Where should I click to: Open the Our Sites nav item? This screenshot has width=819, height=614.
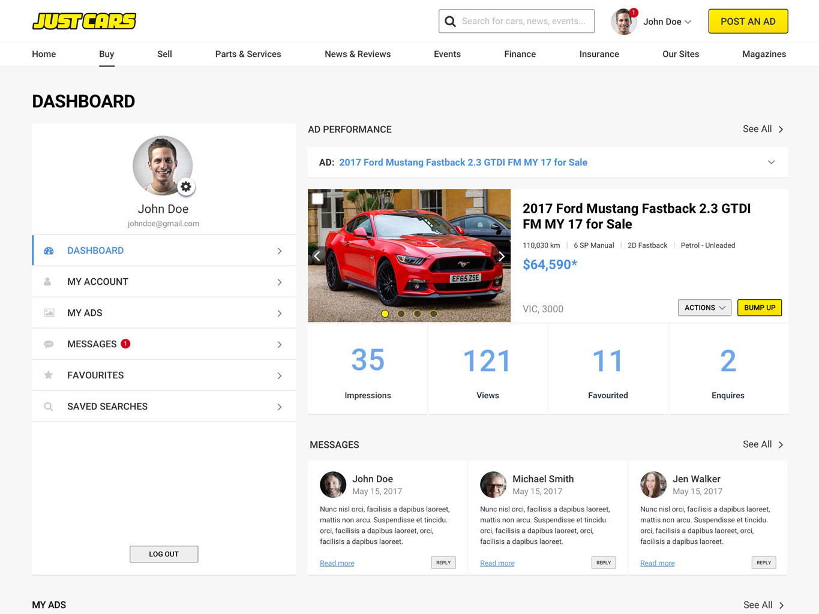[680, 54]
